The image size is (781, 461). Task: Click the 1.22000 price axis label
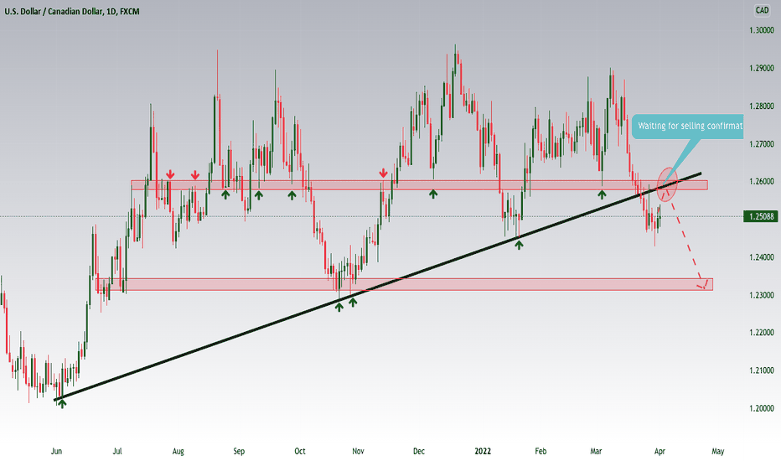pyautogui.click(x=762, y=333)
